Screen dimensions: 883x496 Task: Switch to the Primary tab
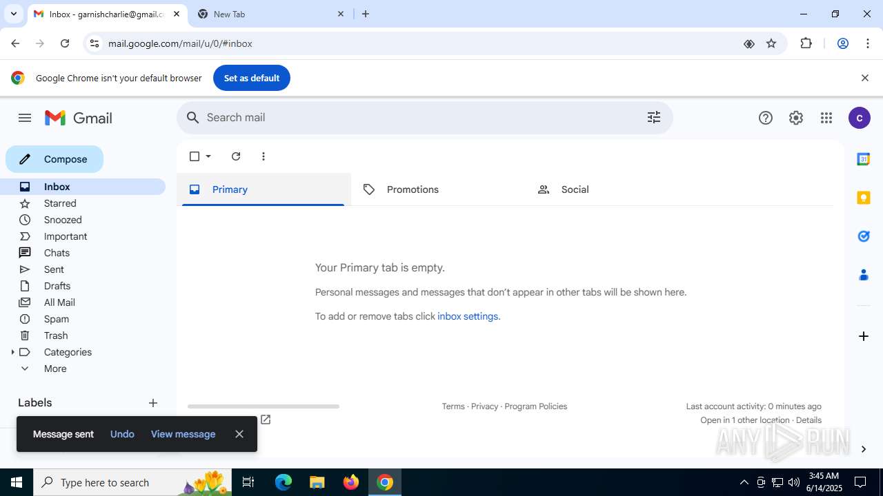tap(263, 189)
